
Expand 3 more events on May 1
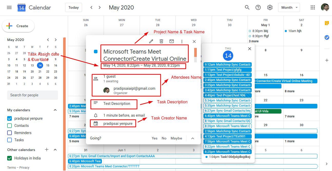(254, 41)
